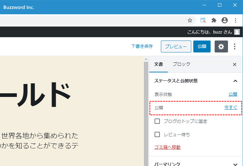Switch to the 文書 tab
Viewport: 243px width, 166px height.
(x=158, y=64)
